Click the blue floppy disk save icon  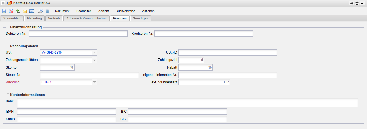coord(4,11)
